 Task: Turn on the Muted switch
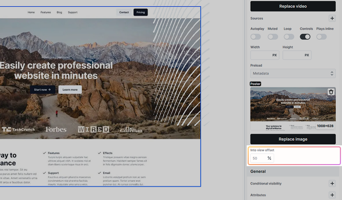point(273,36)
